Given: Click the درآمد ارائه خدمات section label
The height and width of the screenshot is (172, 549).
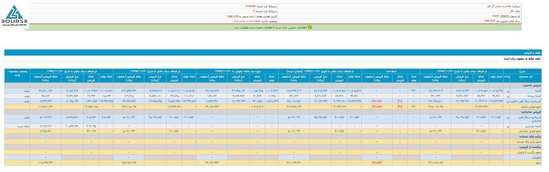Looking at the screenshot, I should pyautogui.click(x=530, y=136).
